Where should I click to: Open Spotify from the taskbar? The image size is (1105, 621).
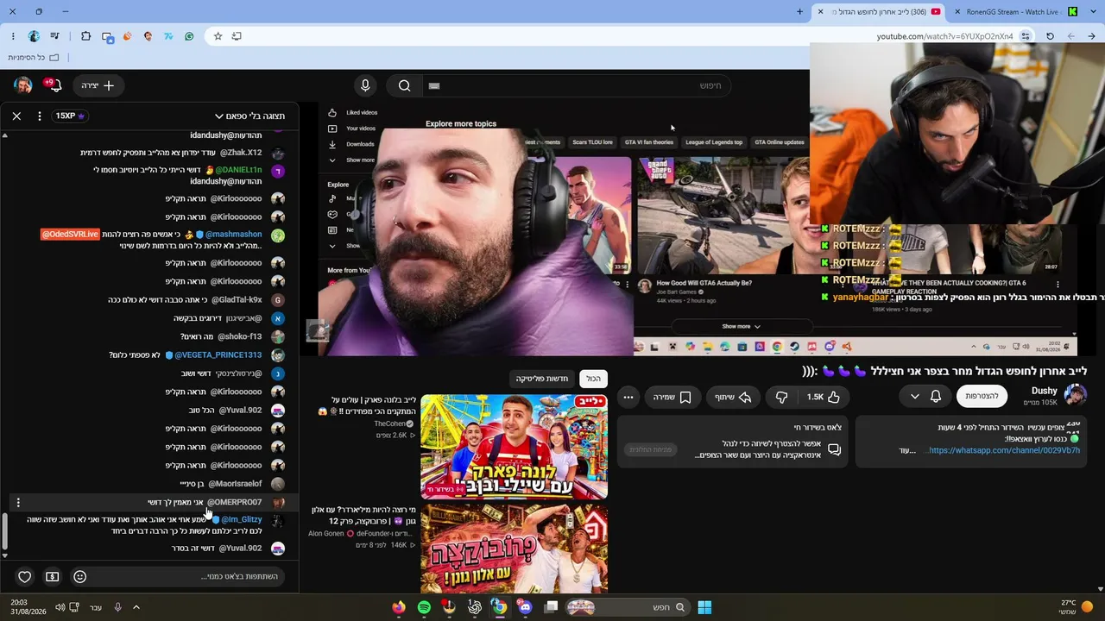pos(424,607)
